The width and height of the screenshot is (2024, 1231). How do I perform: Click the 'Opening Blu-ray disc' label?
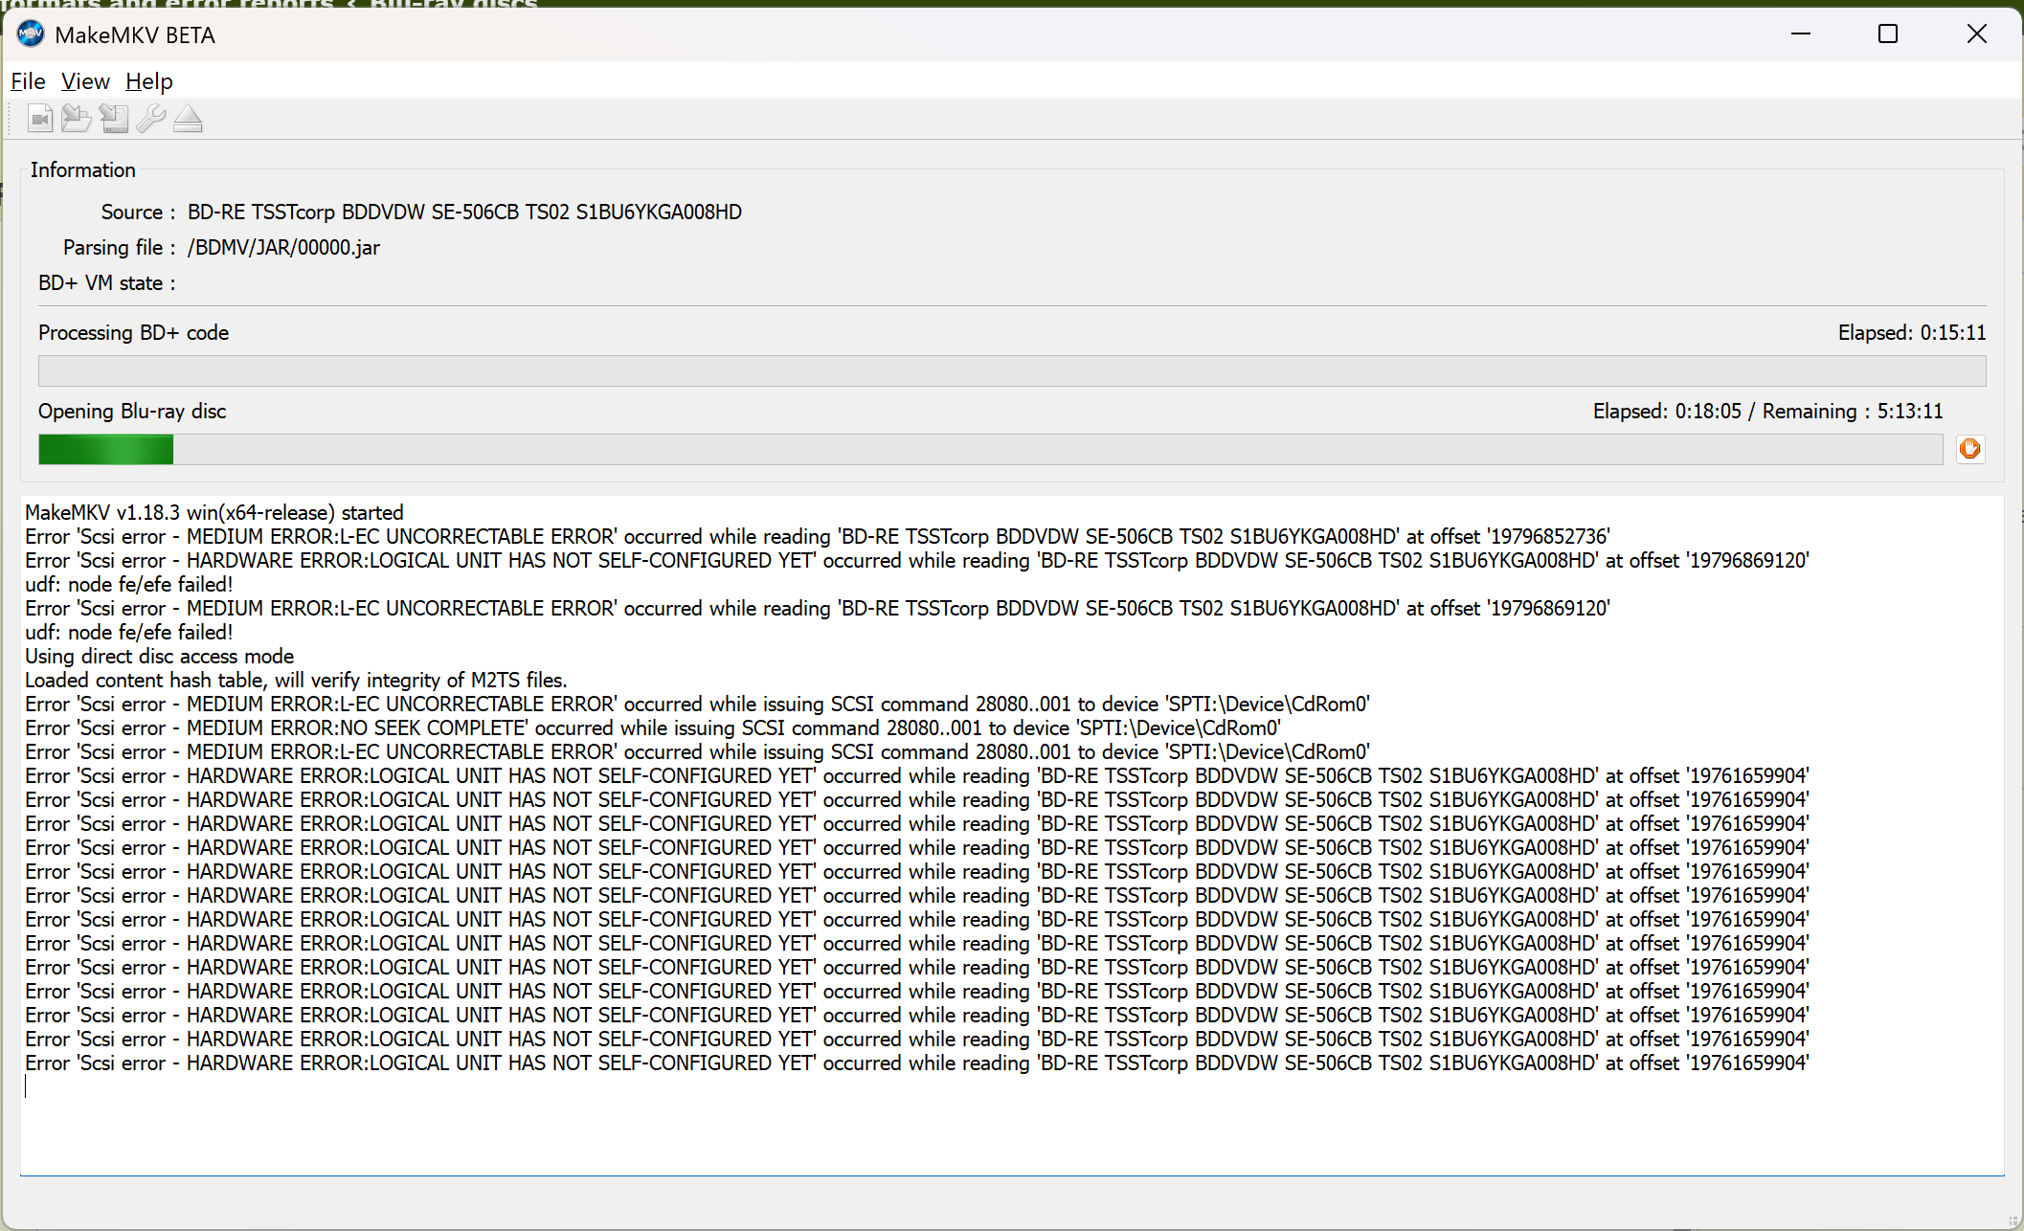pos(132,411)
